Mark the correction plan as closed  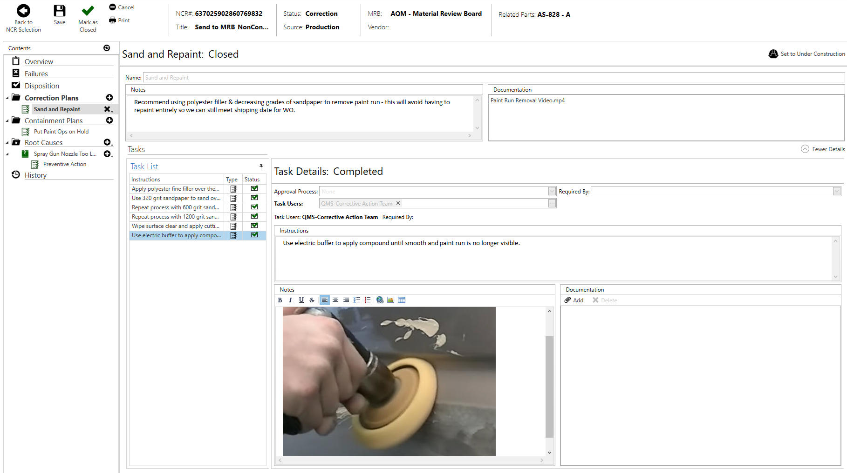(x=88, y=18)
